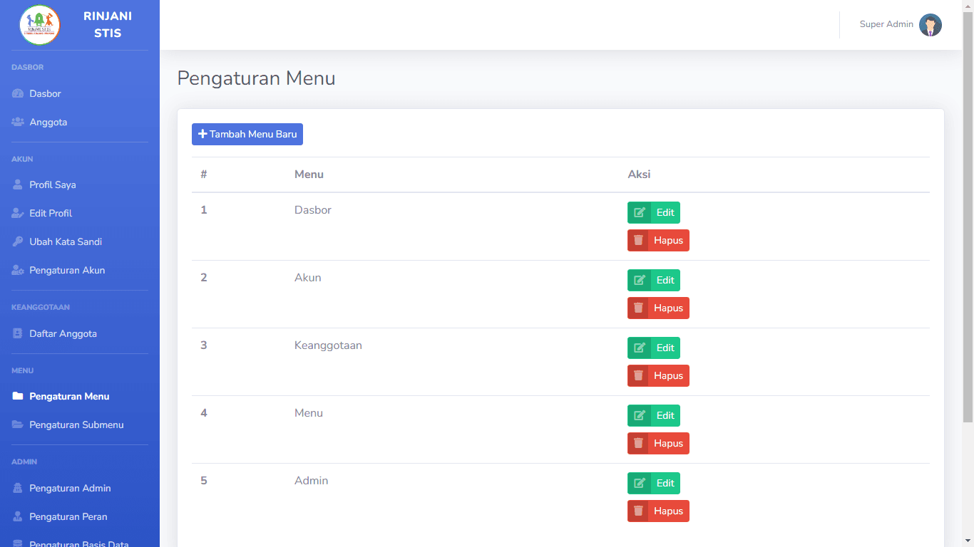
Task: Click the Dasbor gauge icon in sidebar
Action: click(18, 94)
